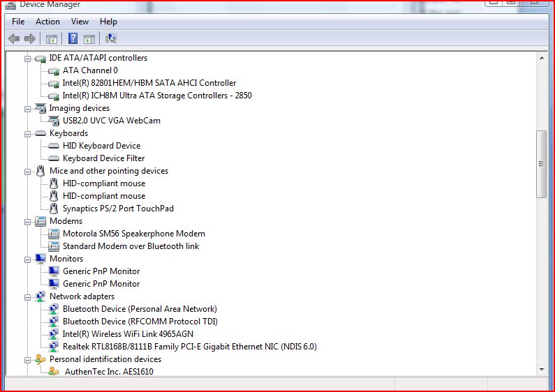This screenshot has width=555, height=392.
Task: Select the Keyboard Device Filter entry
Action: point(103,158)
